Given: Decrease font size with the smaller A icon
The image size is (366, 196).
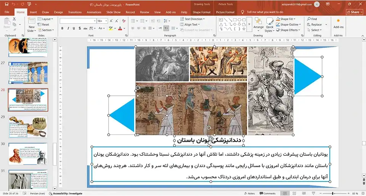Looking at the screenshot, I should pos(117,21).
